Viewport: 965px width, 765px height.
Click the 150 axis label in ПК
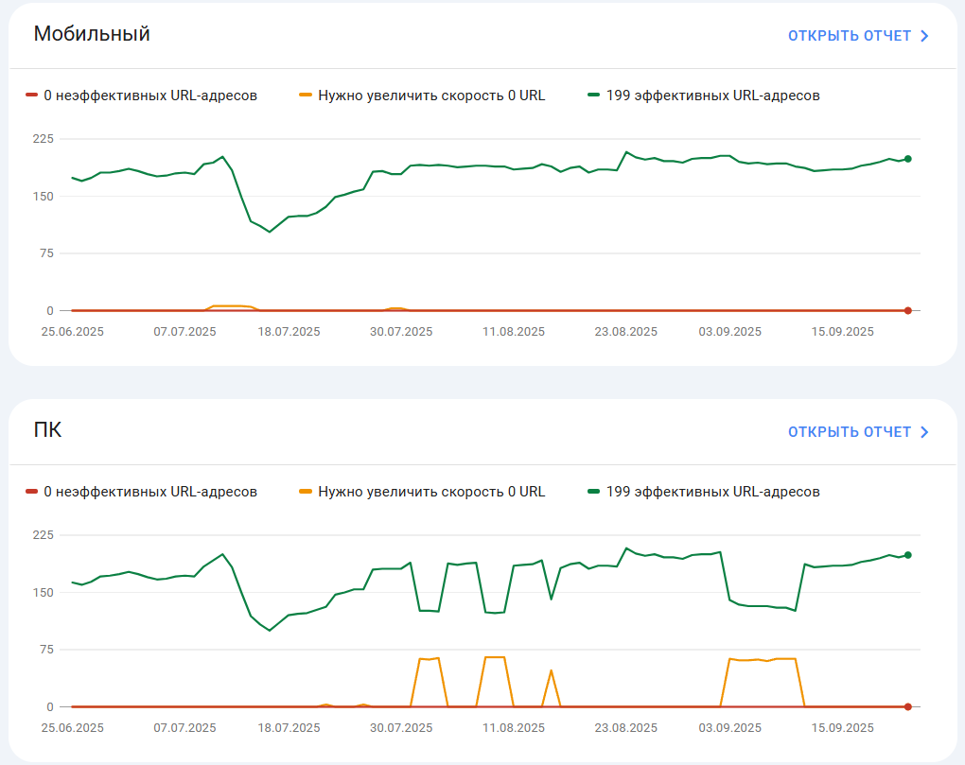44,592
